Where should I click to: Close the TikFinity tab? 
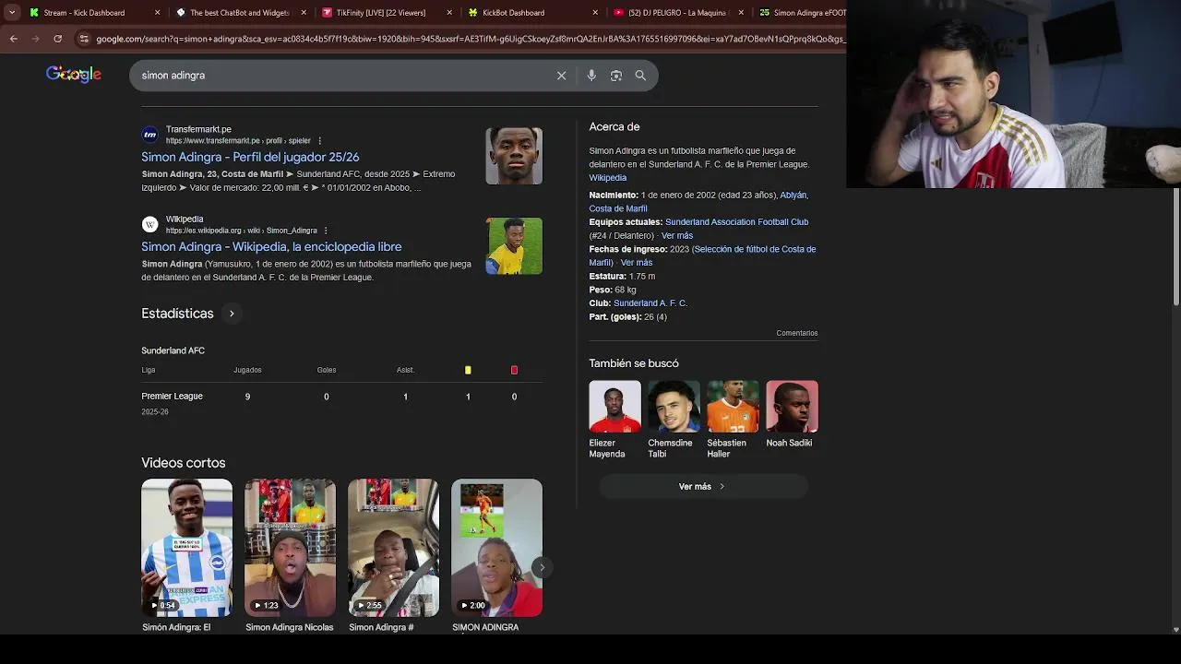(450, 13)
